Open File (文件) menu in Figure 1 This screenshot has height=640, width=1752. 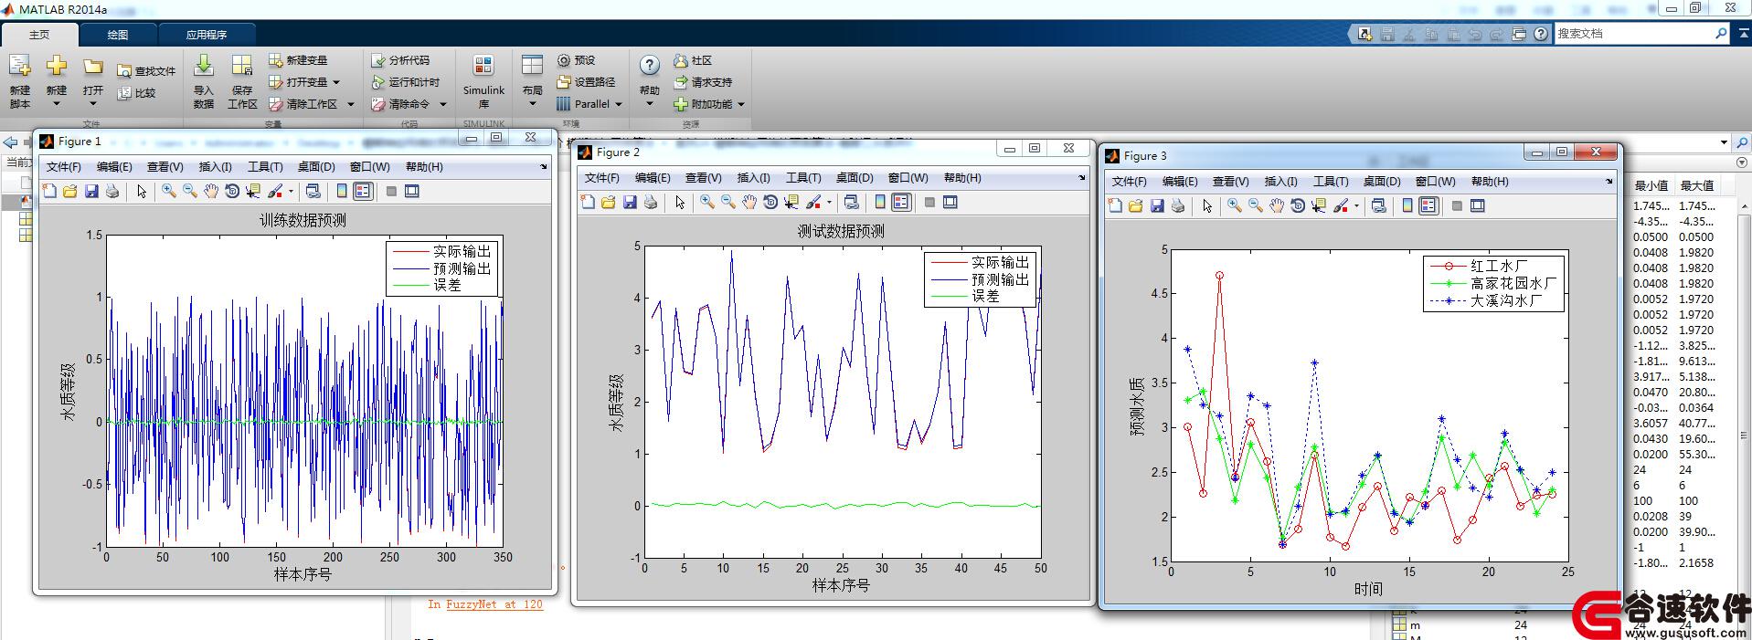[x=64, y=167]
